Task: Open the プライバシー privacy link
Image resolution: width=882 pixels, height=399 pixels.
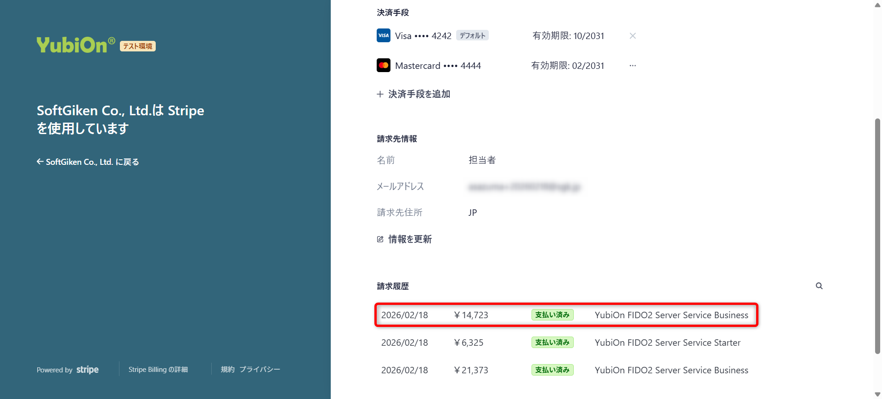Action: point(260,370)
